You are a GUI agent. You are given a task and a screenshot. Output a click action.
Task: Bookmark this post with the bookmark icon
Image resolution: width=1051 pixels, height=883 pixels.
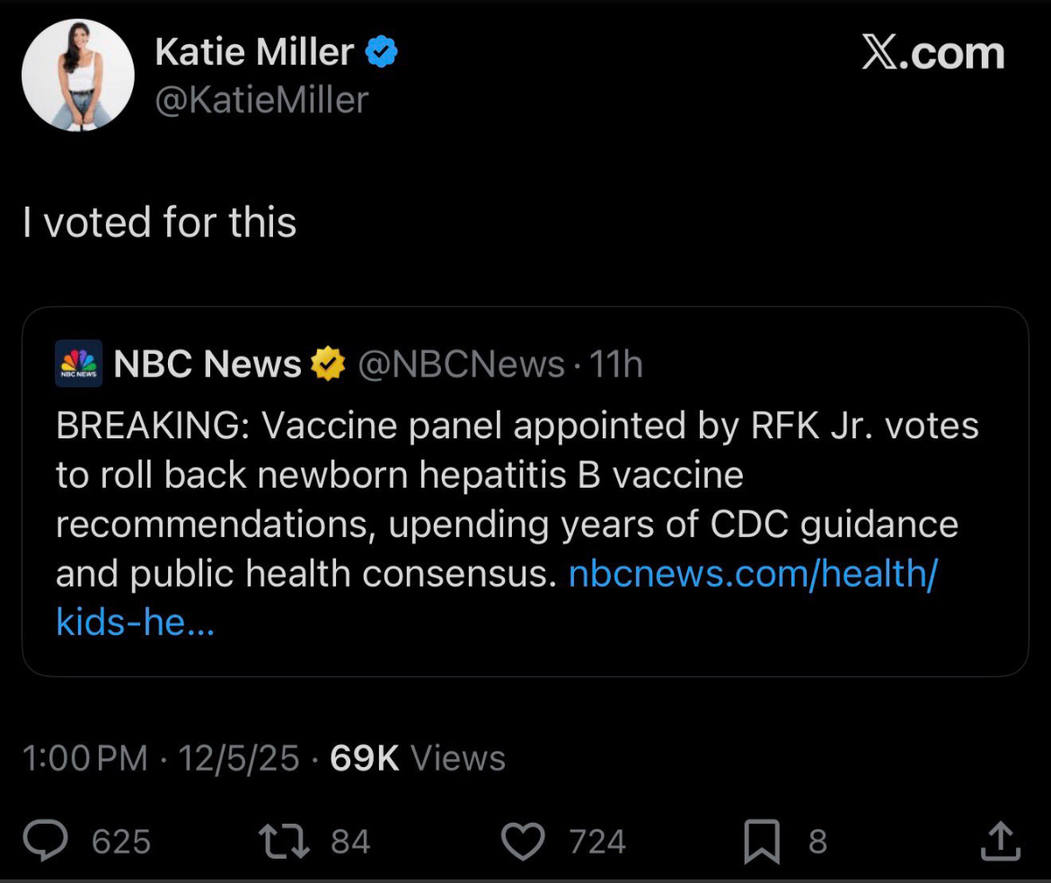click(762, 842)
